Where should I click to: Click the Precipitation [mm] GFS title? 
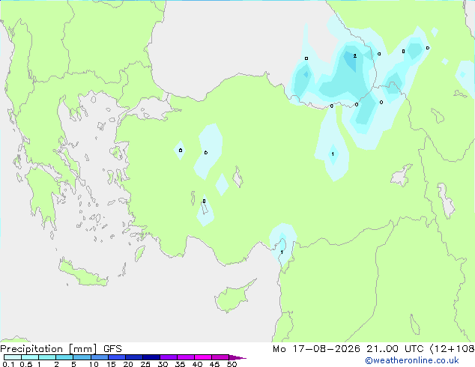click(x=61, y=349)
